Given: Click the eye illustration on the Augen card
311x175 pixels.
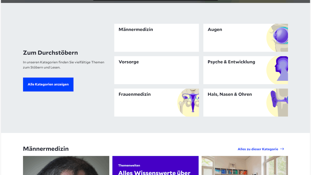Looking at the screenshot, I should coord(279,36).
